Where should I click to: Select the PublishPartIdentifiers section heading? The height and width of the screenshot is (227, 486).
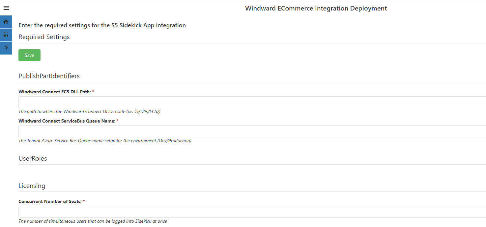[49, 76]
